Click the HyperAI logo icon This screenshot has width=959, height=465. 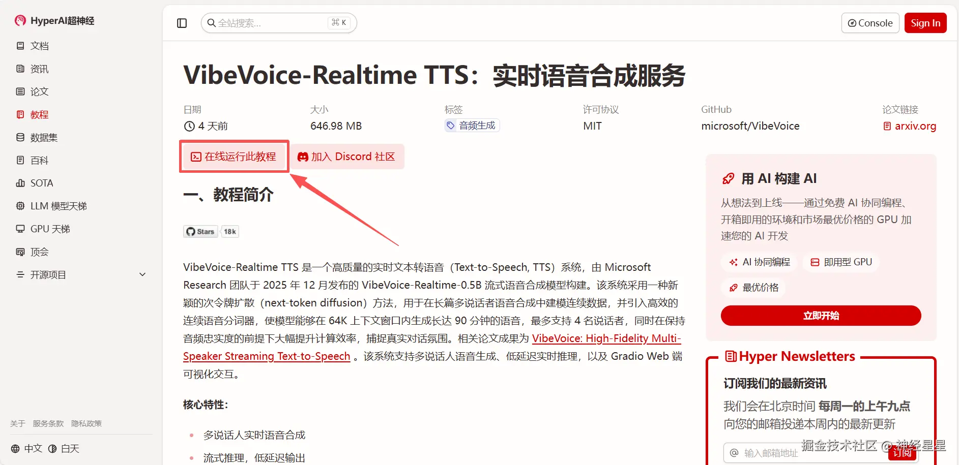(x=20, y=20)
